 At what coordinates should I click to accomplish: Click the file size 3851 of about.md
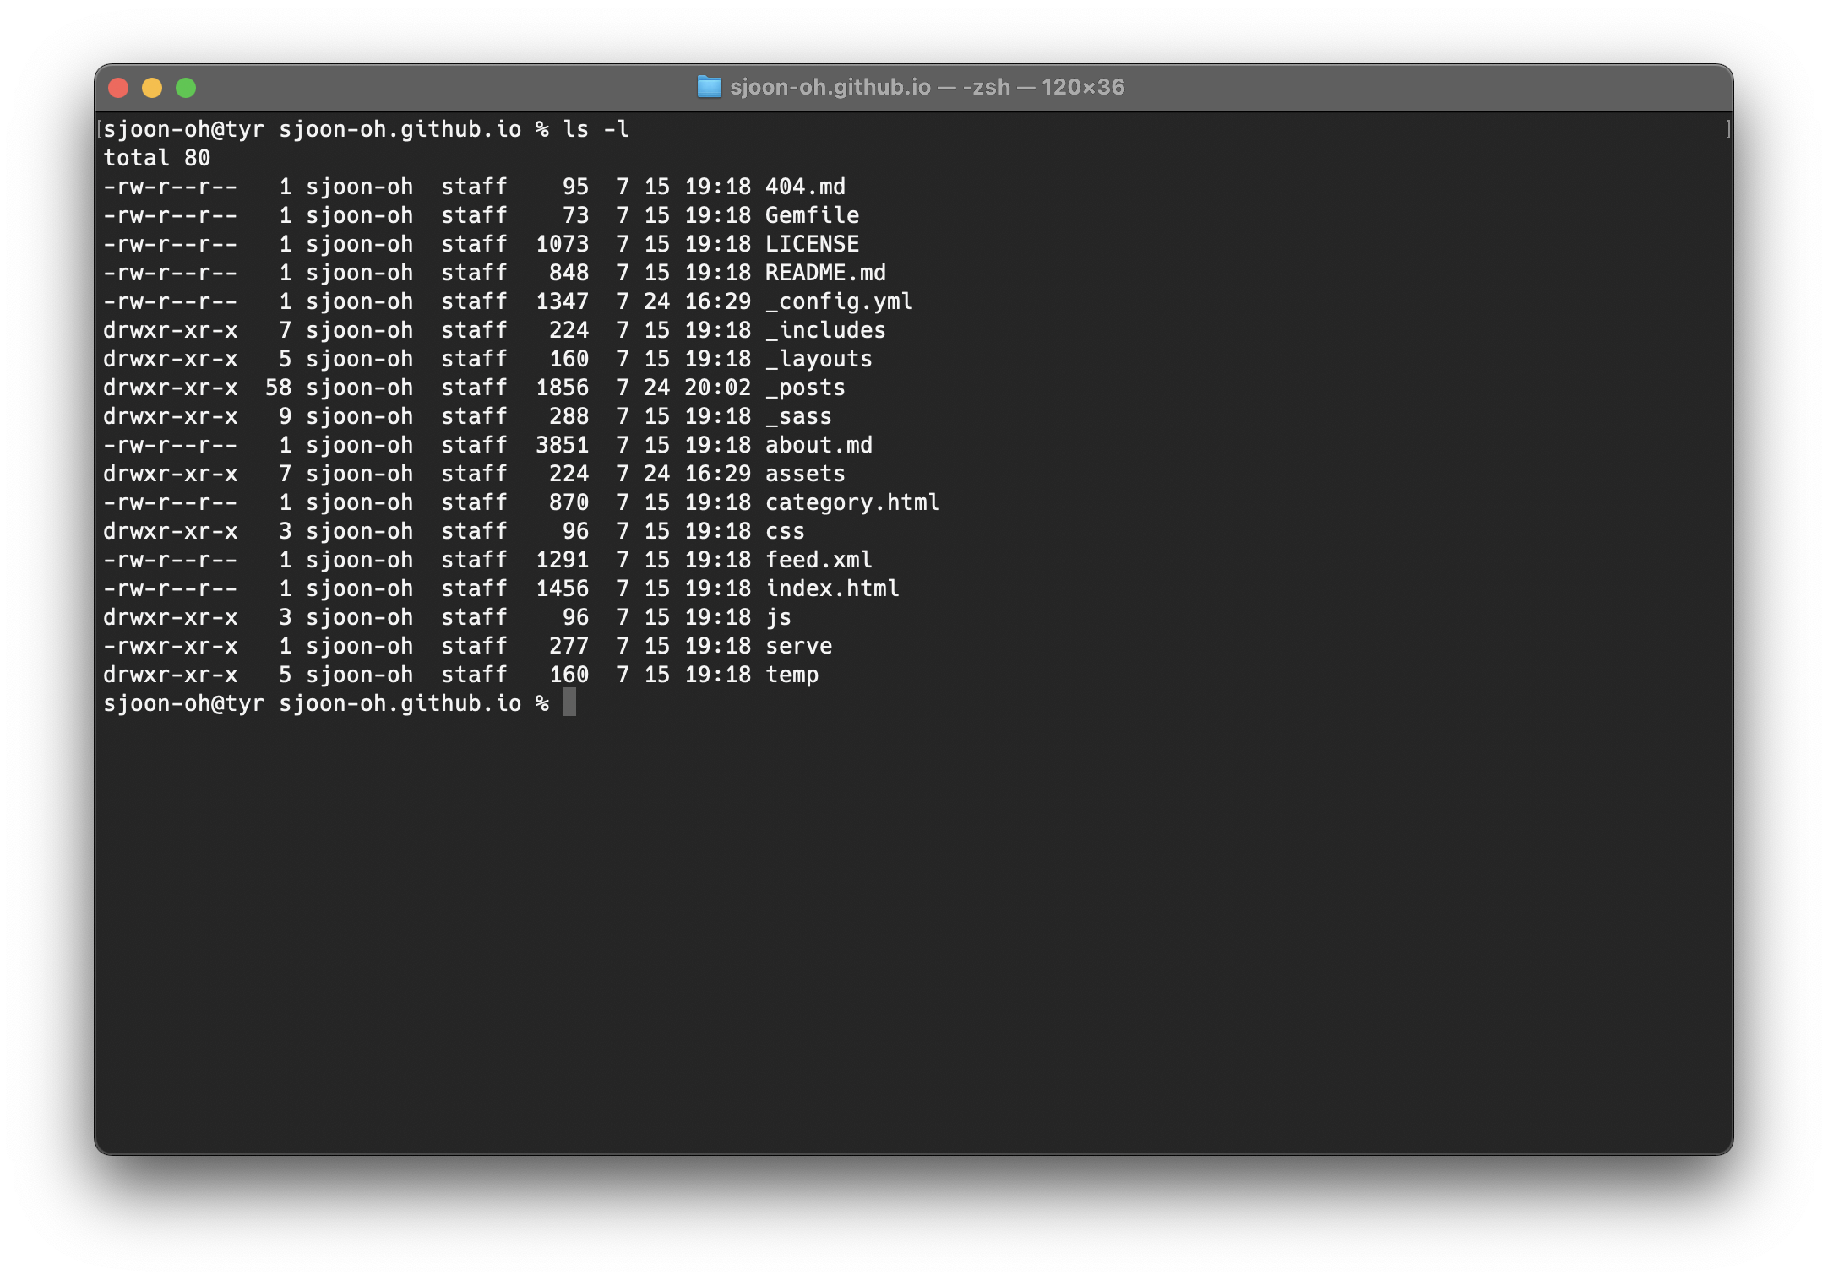coord(562,445)
